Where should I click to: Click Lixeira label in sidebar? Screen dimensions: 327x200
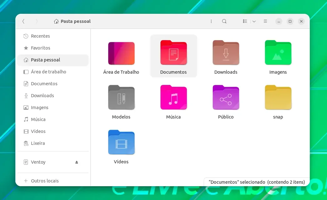(38, 143)
